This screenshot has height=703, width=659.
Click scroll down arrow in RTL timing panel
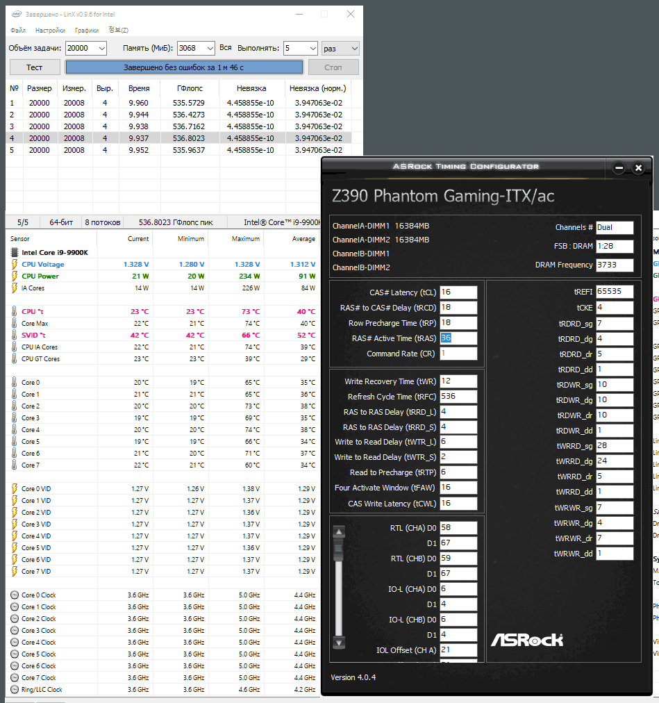tap(339, 643)
